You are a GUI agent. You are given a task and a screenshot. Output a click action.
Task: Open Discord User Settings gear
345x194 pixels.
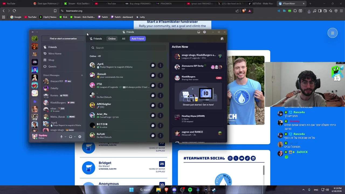(80, 137)
